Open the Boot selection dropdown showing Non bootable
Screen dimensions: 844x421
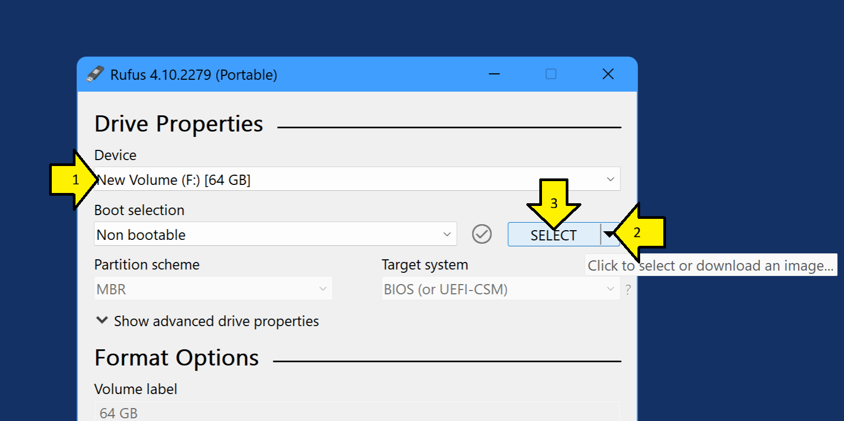pos(275,234)
